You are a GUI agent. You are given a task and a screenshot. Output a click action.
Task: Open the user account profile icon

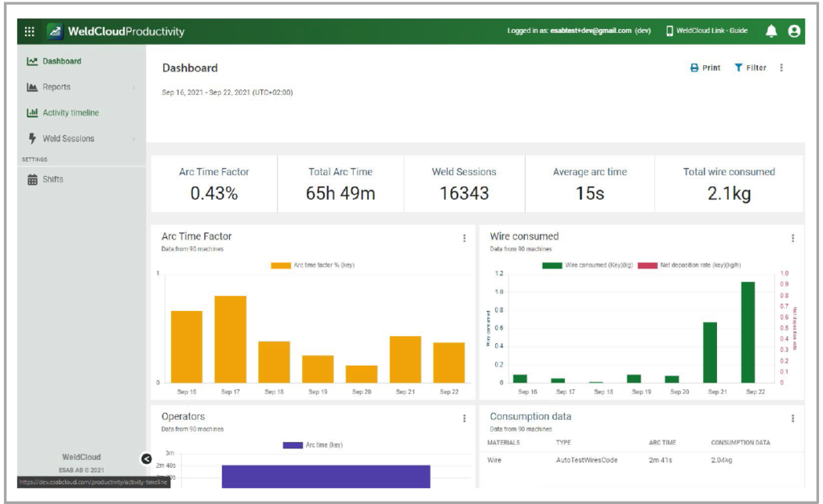pos(794,31)
